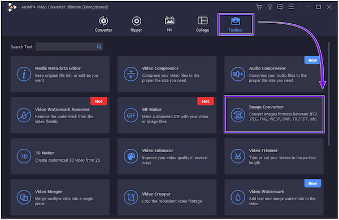Image resolution: width=339 pixels, height=220 pixels.
Task: Open Video Watermark Remover title
Action: (x=62, y=110)
